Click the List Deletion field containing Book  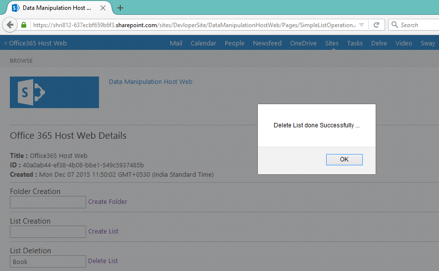click(48, 262)
